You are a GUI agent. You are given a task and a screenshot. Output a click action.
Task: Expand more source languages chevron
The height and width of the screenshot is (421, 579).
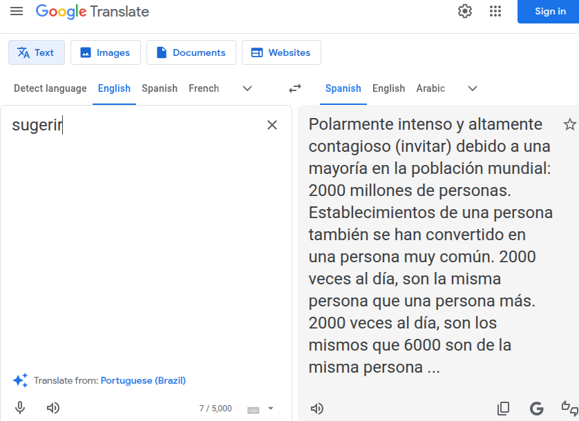pyautogui.click(x=247, y=88)
